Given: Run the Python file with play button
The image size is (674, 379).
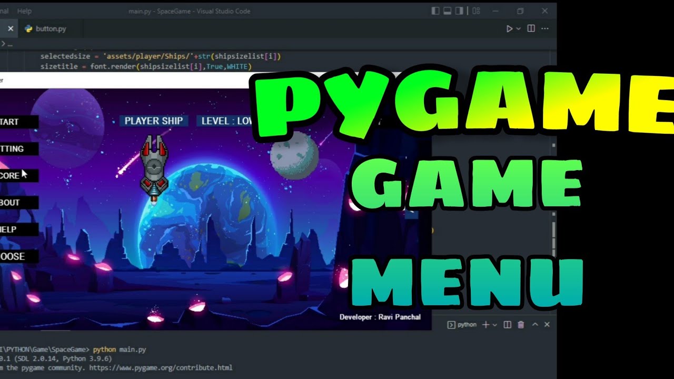Looking at the screenshot, I should (x=509, y=28).
